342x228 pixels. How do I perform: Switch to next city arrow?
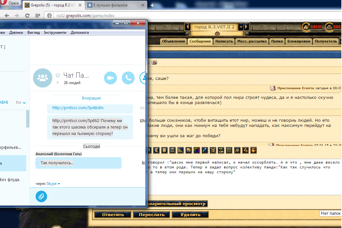coord(246,27)
